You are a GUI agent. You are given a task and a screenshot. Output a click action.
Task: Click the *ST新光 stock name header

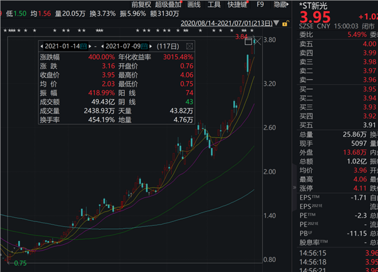click(x=319, y=4)
